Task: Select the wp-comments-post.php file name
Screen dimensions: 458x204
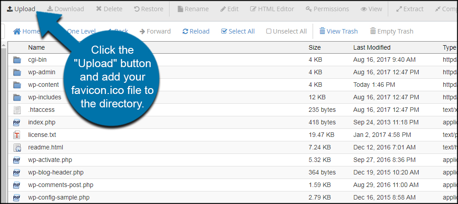Action: click(61, 185)
